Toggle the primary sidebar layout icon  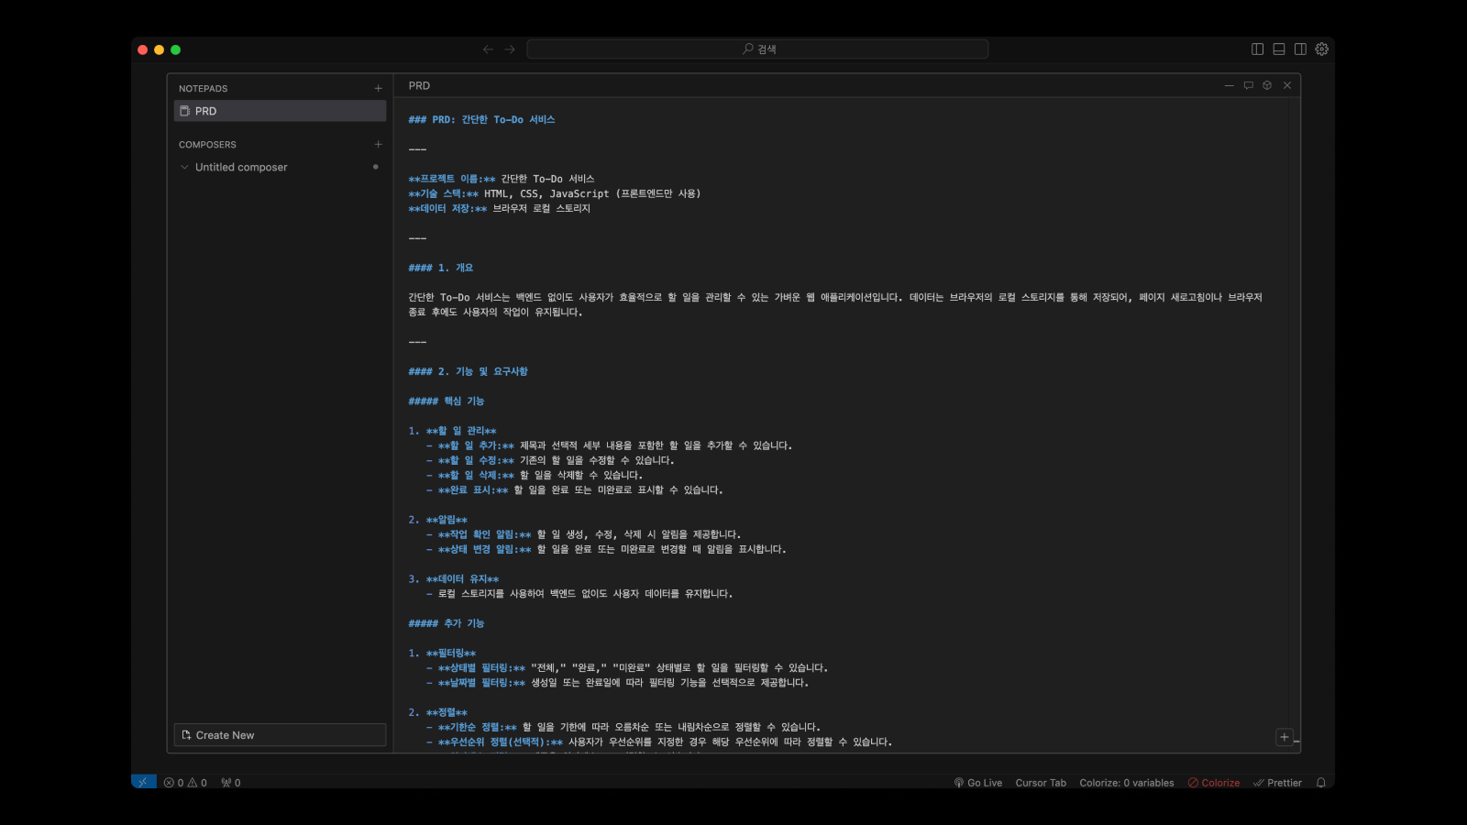point(1257,49)
